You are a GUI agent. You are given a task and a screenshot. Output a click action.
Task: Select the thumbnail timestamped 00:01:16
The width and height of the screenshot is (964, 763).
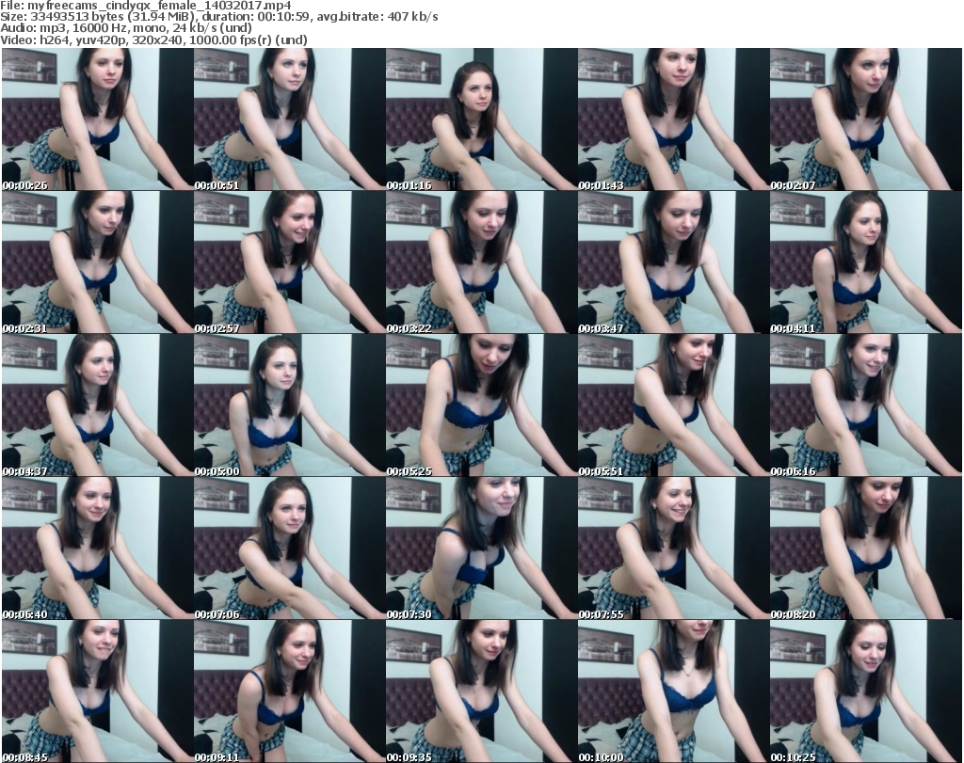click(x=481, y=119)
